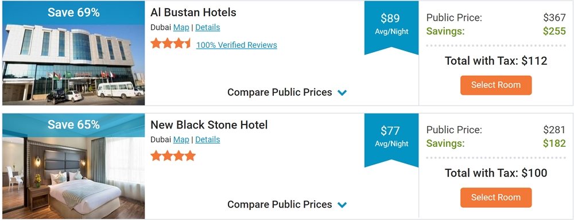Image resolution: width=574 pixels, height=222 pixels.
Task: Click the Save 69% banner
Action: click(73, 13)
